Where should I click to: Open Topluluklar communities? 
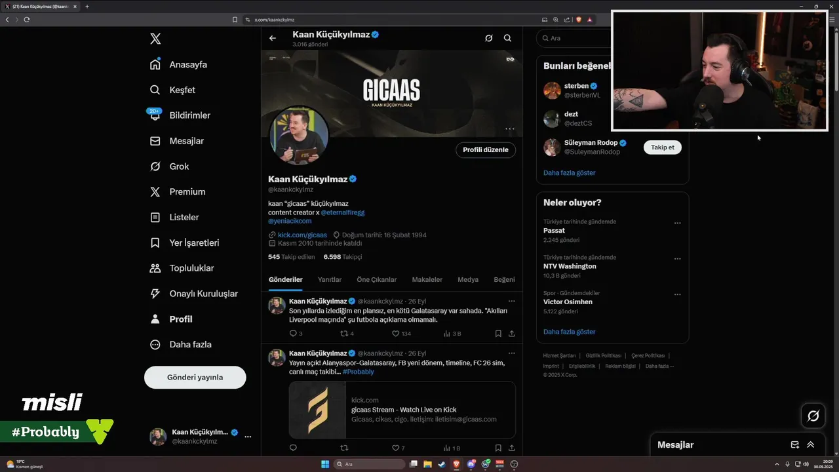pyautogui.click(x=182, y=268)
